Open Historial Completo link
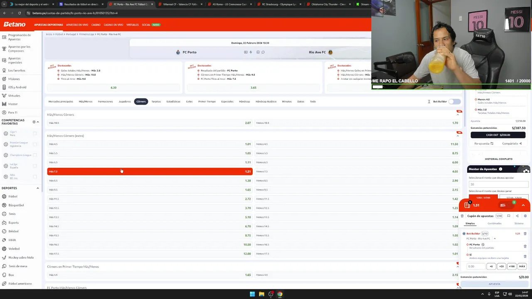 pyautogui.click(x=498, y=159)
